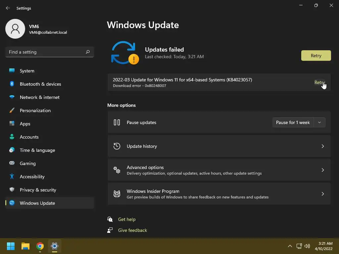Click the Get help link
This screenshot has width=339, height=254.
point(127,219)
